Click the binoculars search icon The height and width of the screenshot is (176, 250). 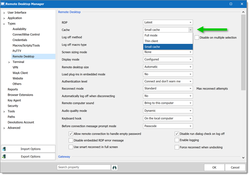coord(114,168)
